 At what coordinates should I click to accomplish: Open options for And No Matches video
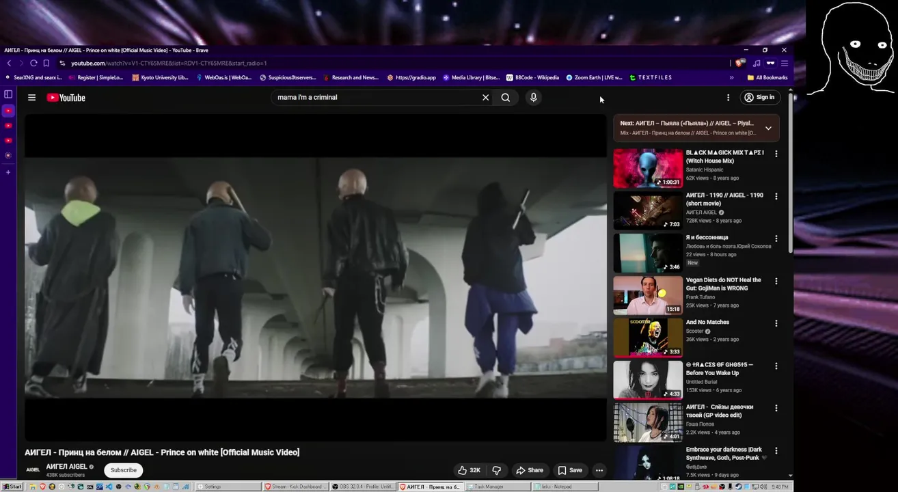tap(776, 323)
